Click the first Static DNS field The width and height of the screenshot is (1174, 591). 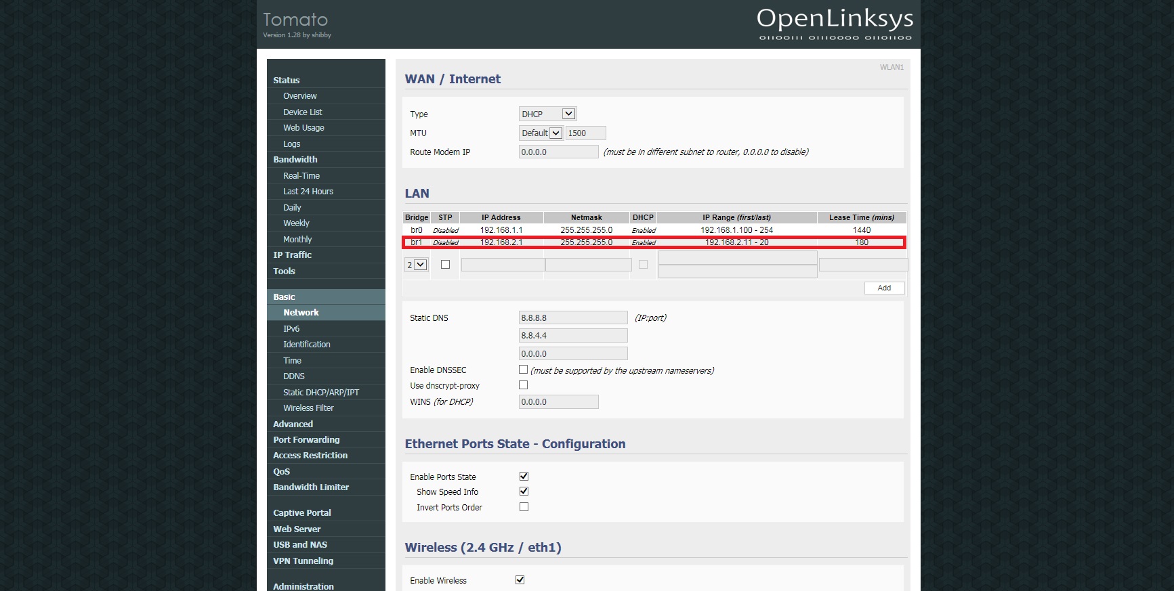(x=572, y=318)
